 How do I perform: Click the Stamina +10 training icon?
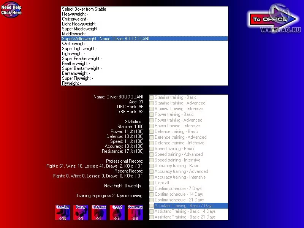tap(63, 212)
